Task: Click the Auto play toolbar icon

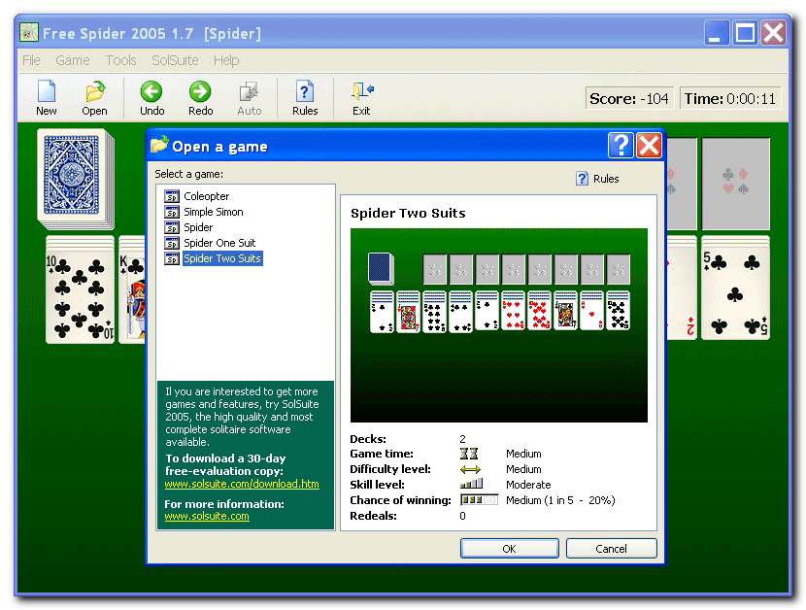Action: coord(250,91)
